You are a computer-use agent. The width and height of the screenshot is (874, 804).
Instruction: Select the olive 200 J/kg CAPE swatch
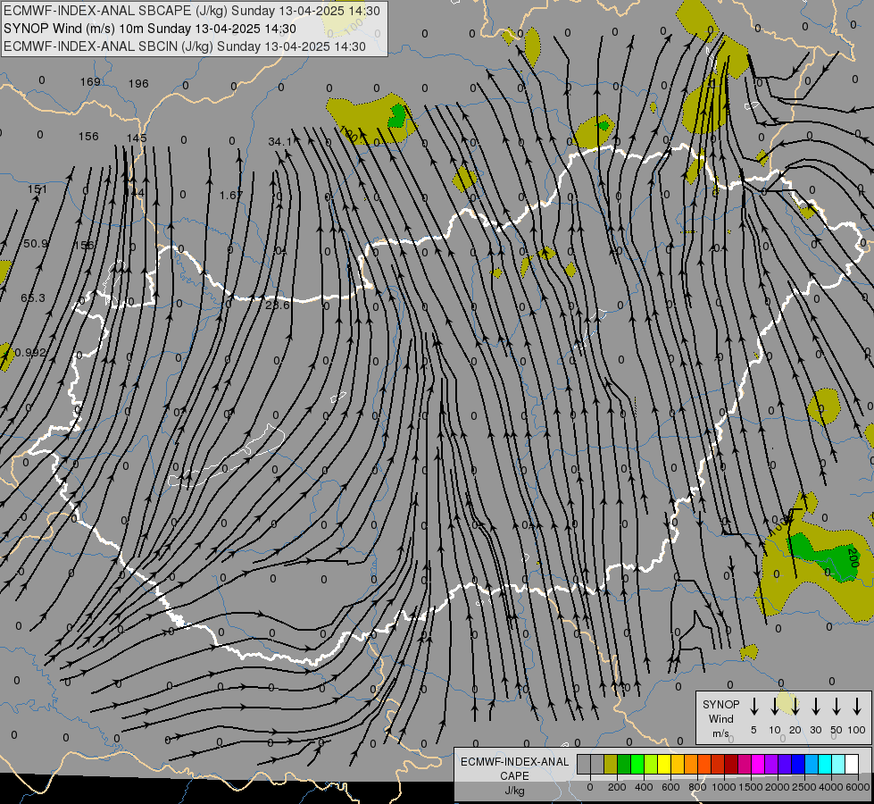[x=611, y=764]
